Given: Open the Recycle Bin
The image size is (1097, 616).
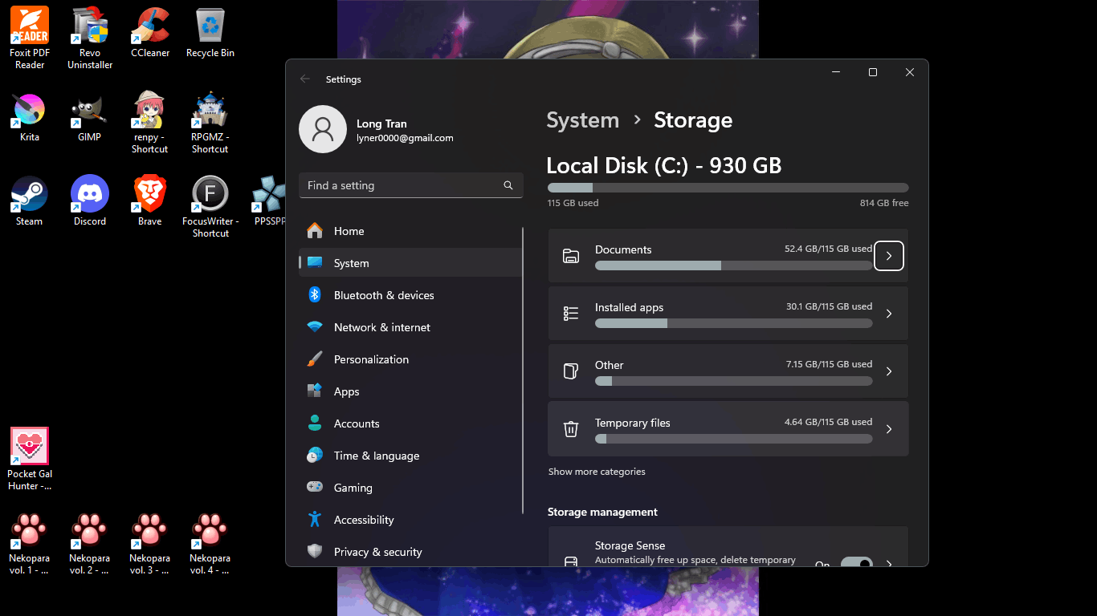Looking at the screenshot, I should [210, 33].
